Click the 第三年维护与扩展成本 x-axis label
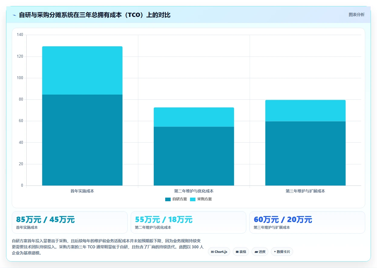This screenshot has width=377, height=268. (305, 191)
